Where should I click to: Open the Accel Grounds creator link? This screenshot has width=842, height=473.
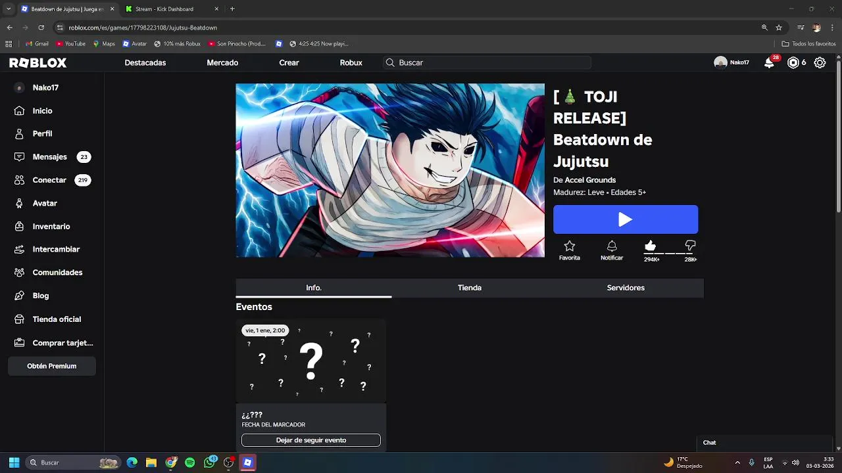tap(590, 180)
